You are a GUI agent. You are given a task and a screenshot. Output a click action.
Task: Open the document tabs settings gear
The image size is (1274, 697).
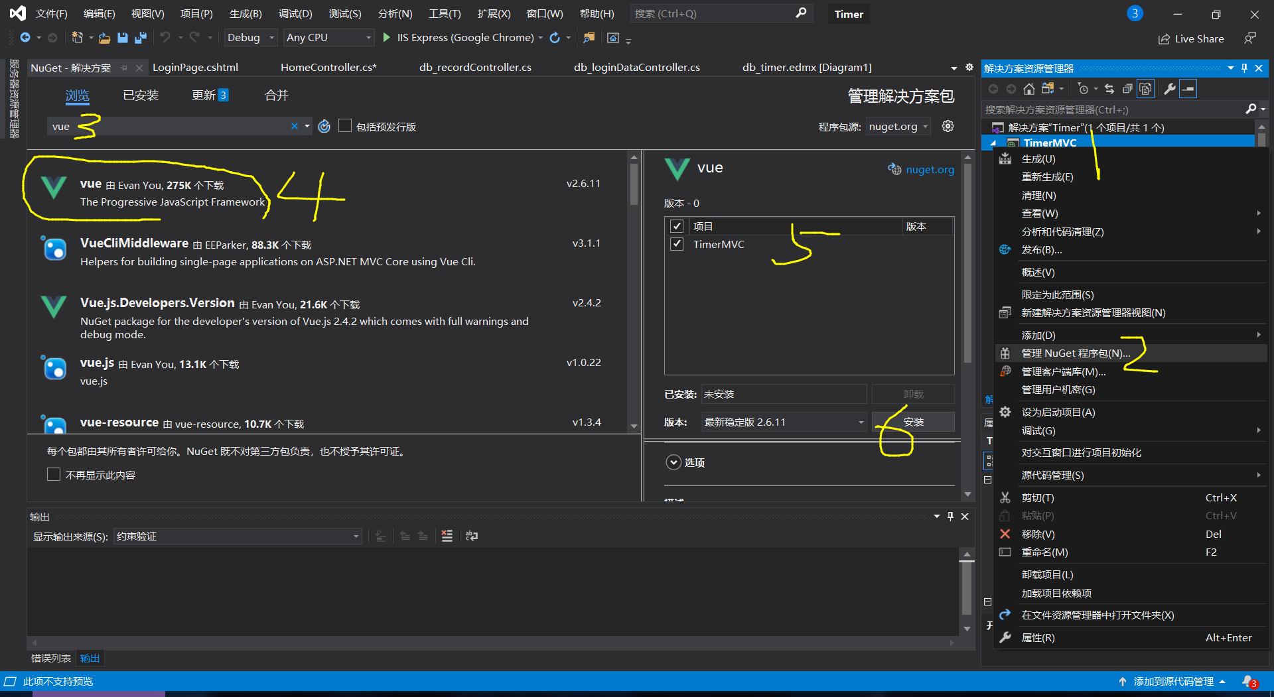pyautogui.click(x=969, y=67)
